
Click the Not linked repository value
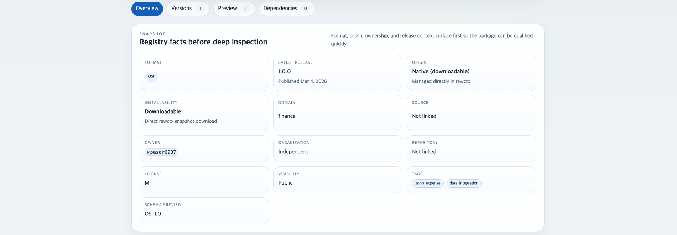[x=424, y=152]
